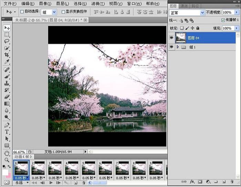
Task: Hide 图层 84 layer visibility
Action: 171,37
